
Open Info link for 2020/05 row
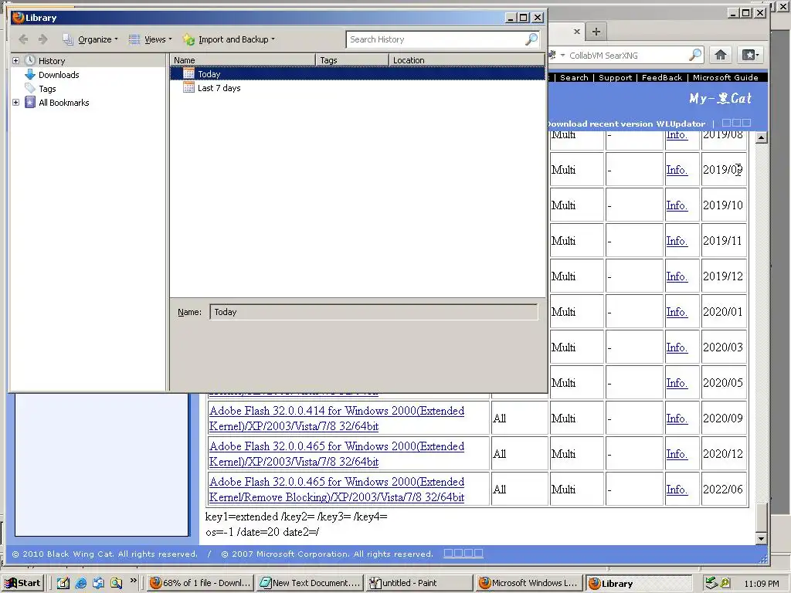[x=677, y=383]
